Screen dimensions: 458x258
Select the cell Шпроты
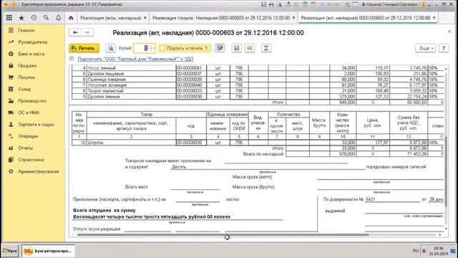coord(132,143)
